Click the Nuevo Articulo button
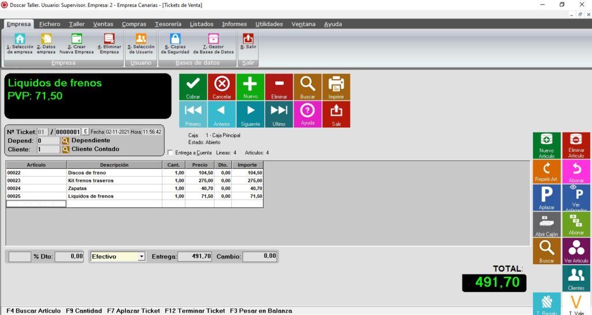Image resolution: width=592 pixels, height=315 pixels. (546, 145)
